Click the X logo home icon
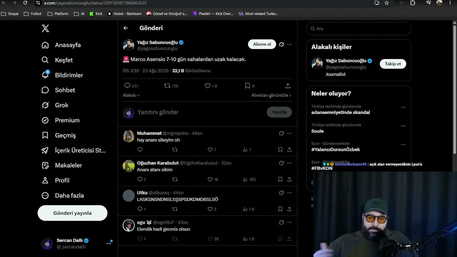This screenshot has width=457, height=257. pyautogui.click(x=45, y=29)
